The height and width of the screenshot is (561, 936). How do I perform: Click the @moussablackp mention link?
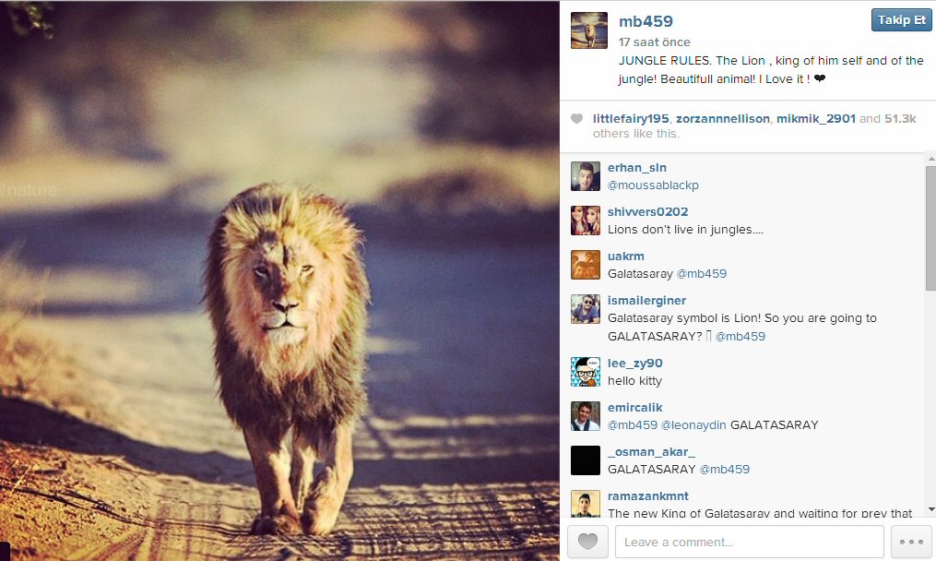click(653, 185)
